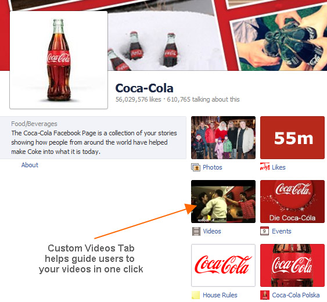Viewport: 327px width, 302px height.
Task: Click the Videos filmstrip icon
Action: click(x=196, y=231)
